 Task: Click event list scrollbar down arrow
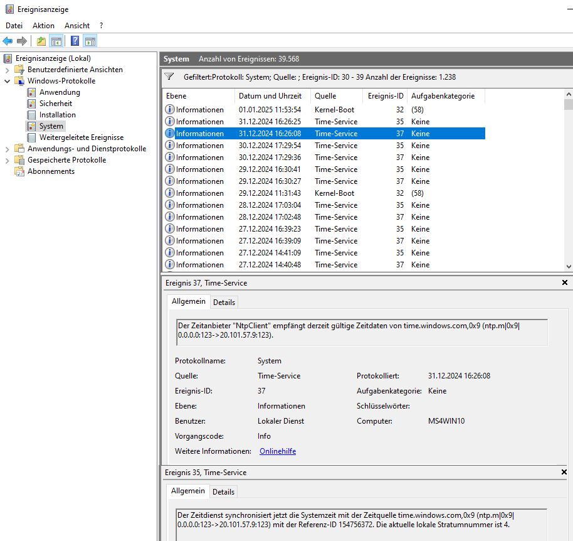pyautogui.click(x=569, y=267)
